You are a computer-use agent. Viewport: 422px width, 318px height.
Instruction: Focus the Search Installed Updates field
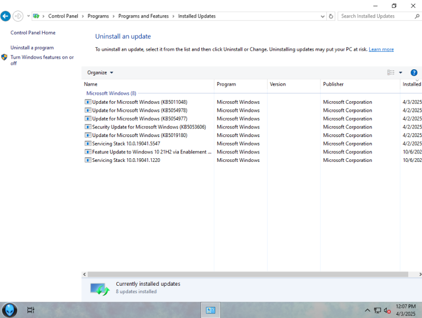click(376, 16)
